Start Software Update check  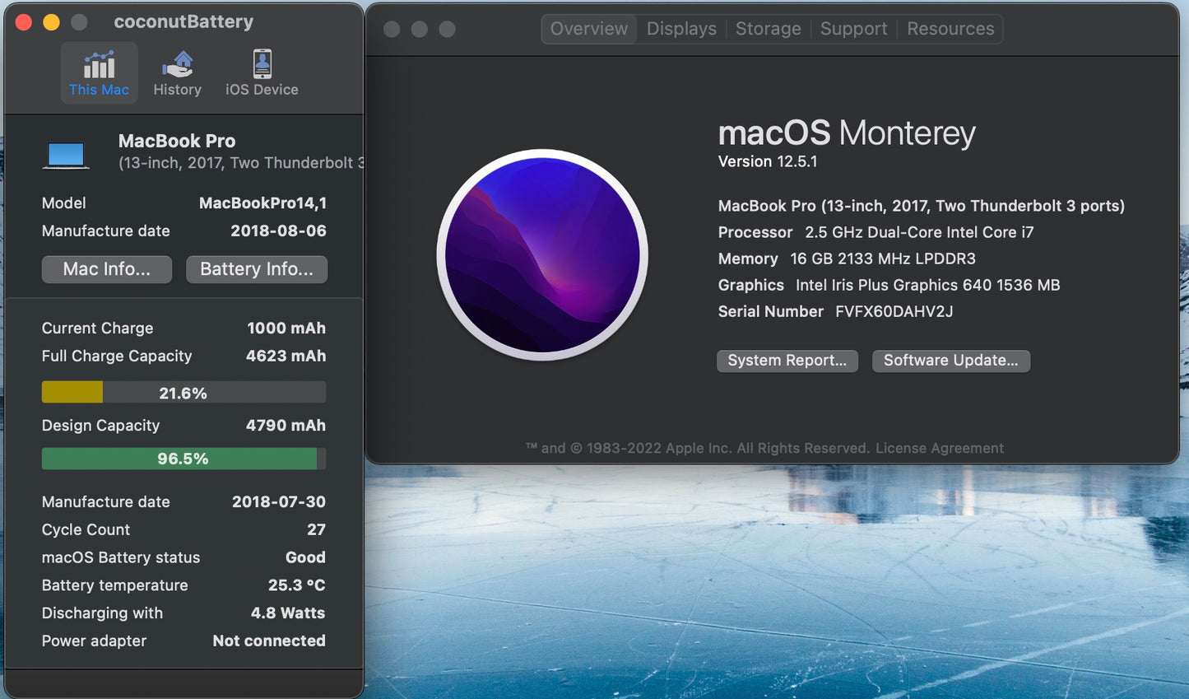(x=950, y=361)
